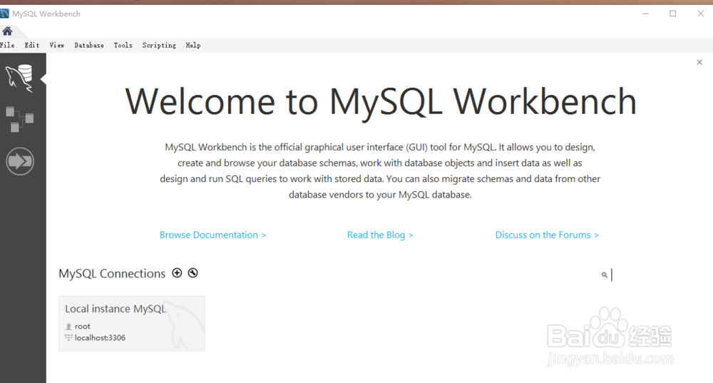Open the Edit menu
The height and width of the screenshot is (383, 713).
32,45
